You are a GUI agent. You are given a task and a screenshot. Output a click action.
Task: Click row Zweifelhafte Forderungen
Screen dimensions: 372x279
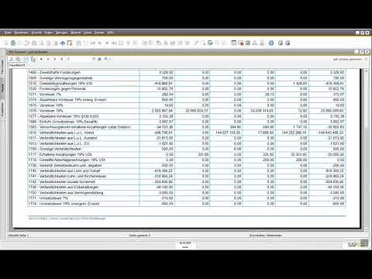tap(187, 72)
